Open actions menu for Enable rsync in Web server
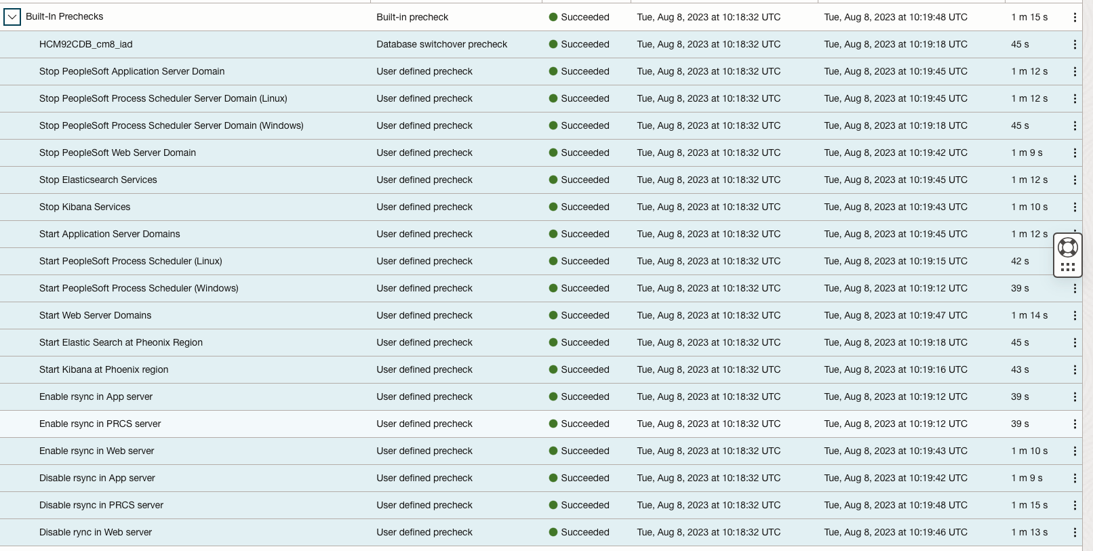Screen dimensions: 1093x551 pyautogui.click(x=1075, y=451)
